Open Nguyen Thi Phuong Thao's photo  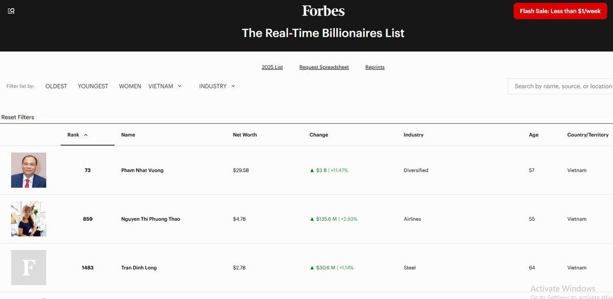click(x=29, y=219)
